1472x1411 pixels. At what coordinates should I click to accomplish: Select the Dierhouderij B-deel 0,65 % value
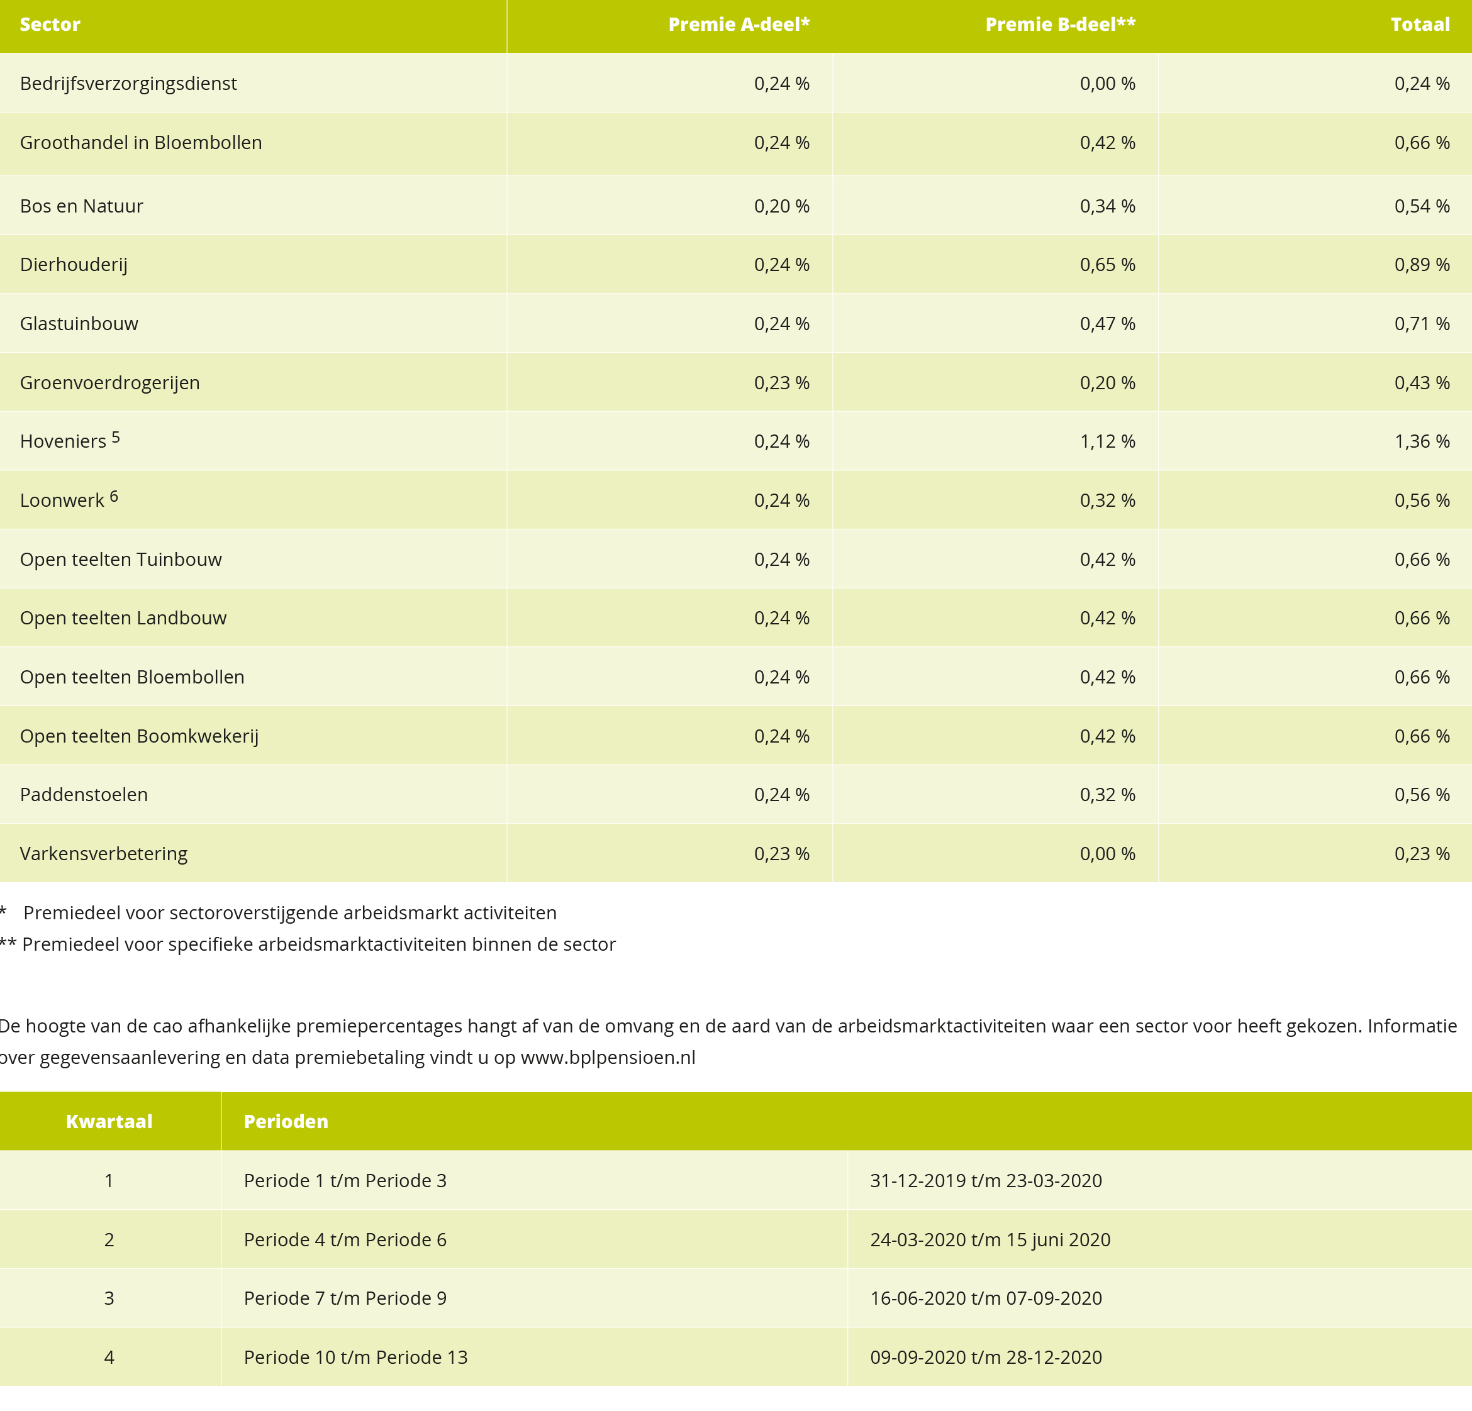[1107, 265]
